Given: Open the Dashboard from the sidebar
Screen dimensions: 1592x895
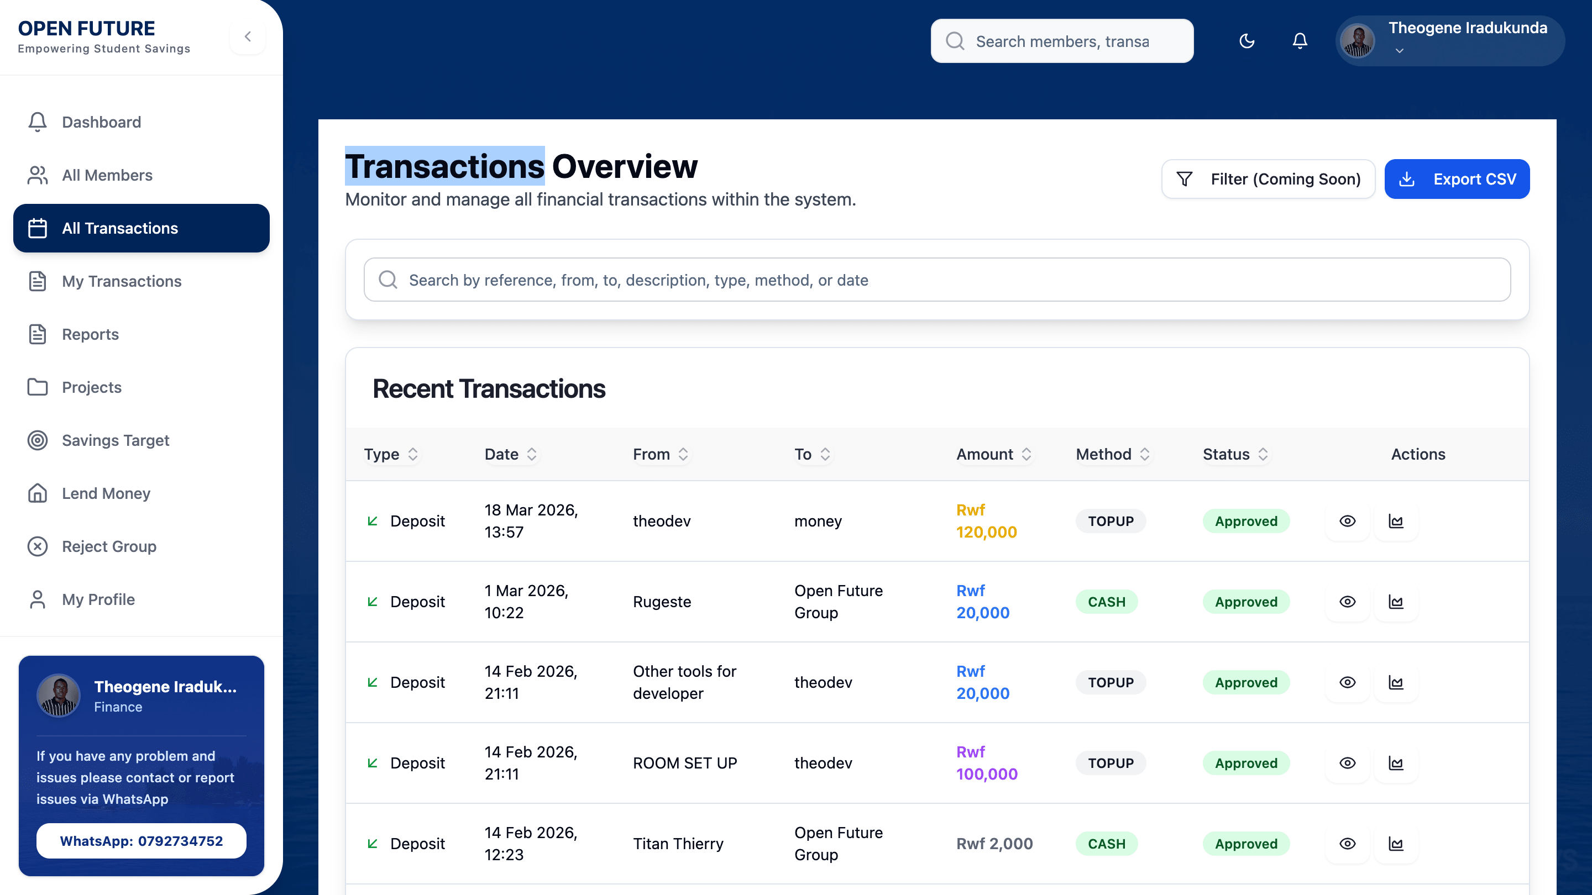Looking at the screenshot, I should click(101, 122).
